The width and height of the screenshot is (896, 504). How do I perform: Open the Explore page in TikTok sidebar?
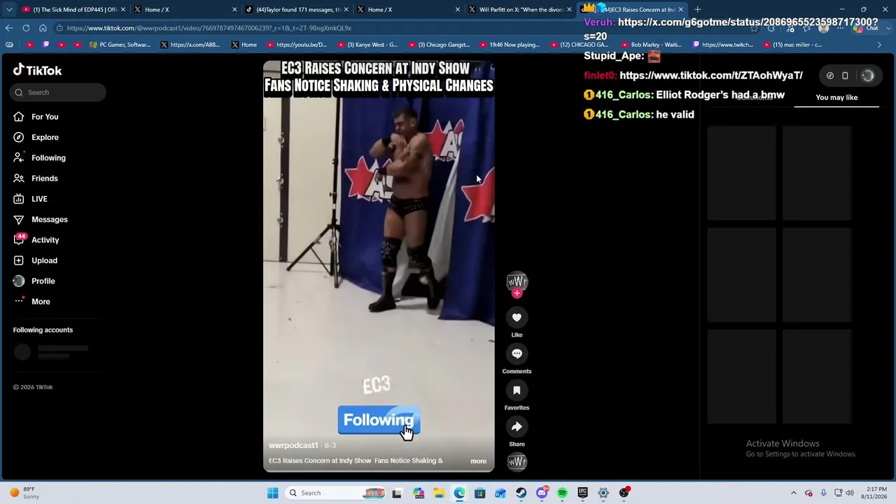pos(36,137)
